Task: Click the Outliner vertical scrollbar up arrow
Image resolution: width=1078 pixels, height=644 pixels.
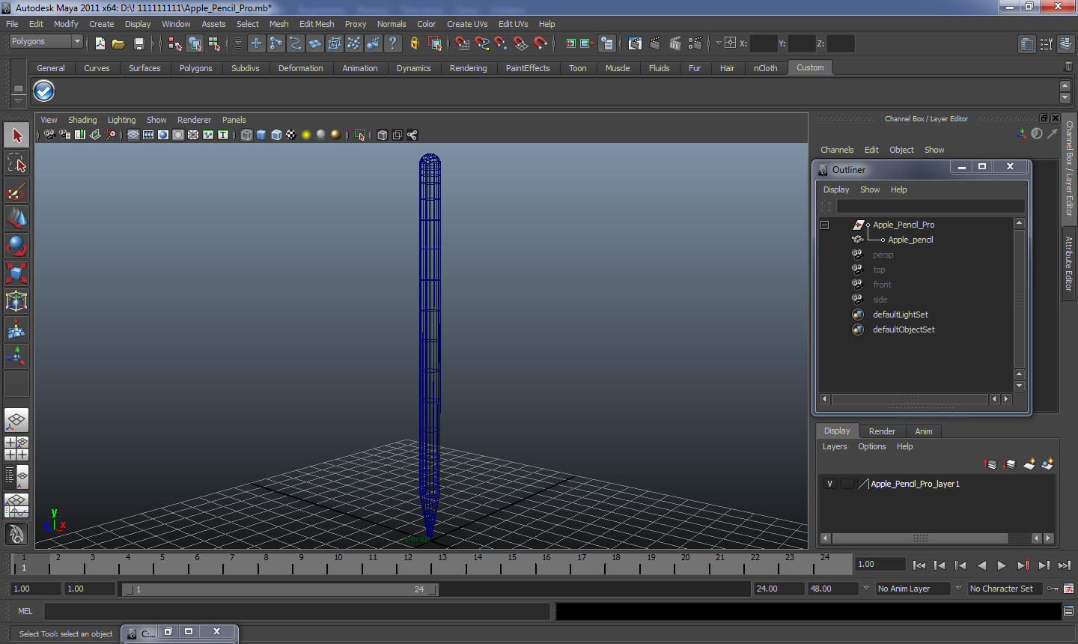Action: point(1019,223)
